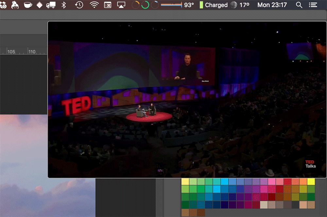Open the battery Charged status menu

coord(214,5)
